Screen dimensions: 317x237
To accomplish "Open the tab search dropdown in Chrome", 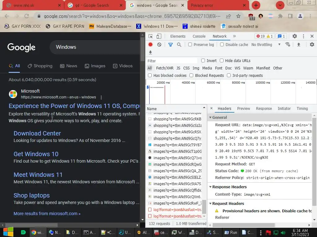I will [280, 5].
